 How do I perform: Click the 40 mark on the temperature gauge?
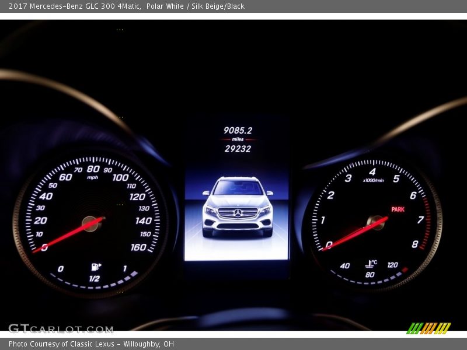[x=345, y=266]
